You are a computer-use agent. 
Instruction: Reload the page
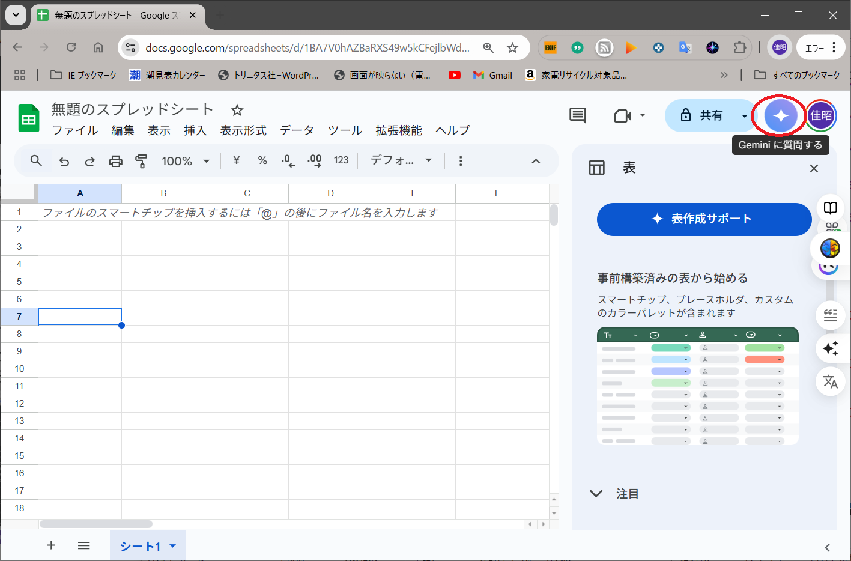coord(71,47)
